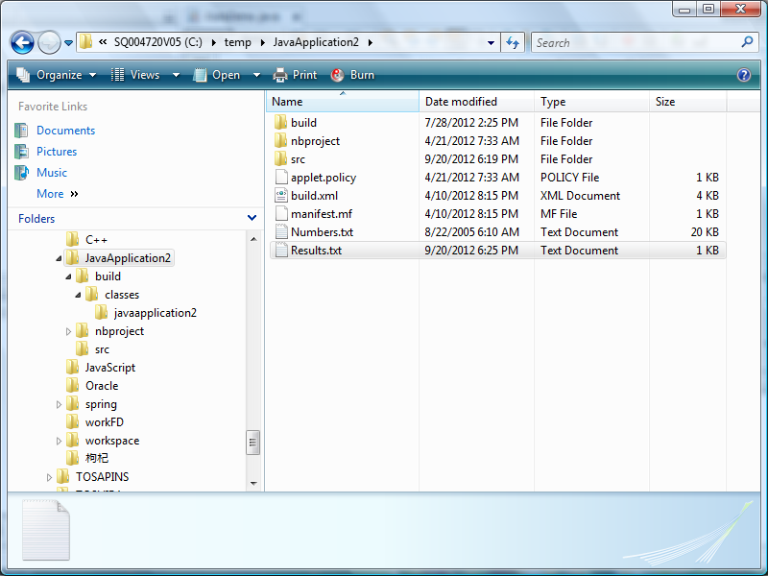Select the workspace folder in tree
This screenshot has height=576, width=768.
coord(111,441)
